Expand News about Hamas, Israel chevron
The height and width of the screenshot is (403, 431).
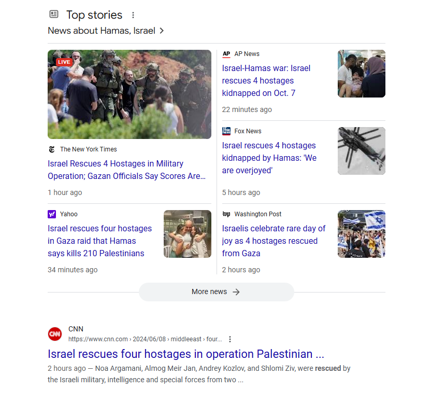tap(162, 31)
